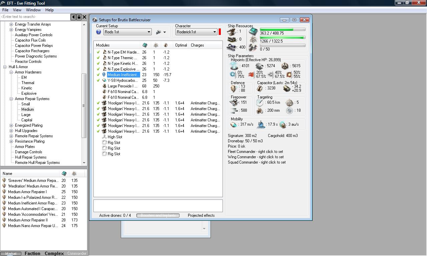Click the search text field
Viewport: 427px width, 256px height.
tap(35, 17)
